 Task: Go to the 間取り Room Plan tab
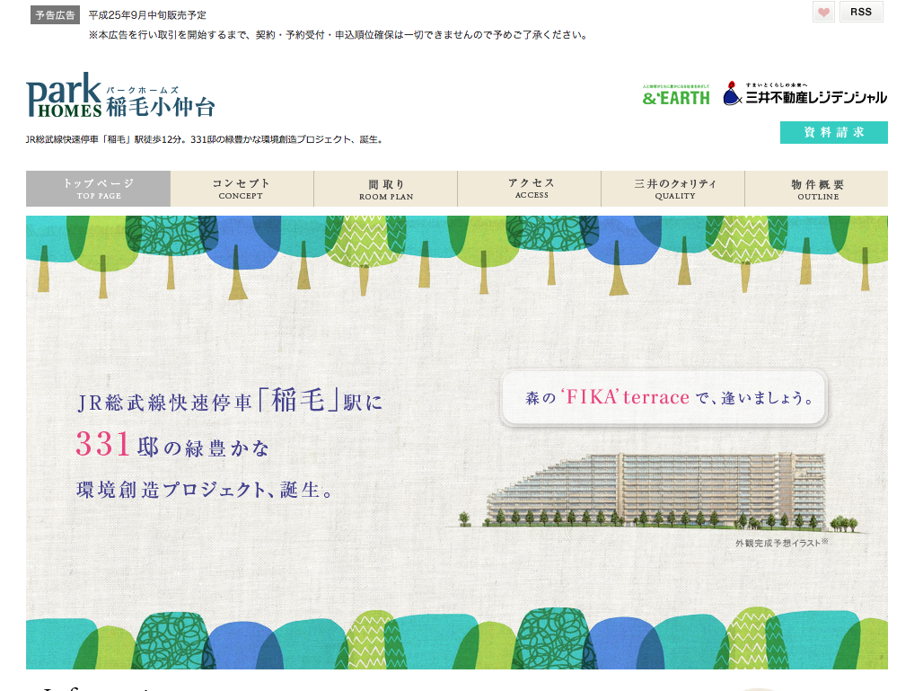[x=385, y=189]
